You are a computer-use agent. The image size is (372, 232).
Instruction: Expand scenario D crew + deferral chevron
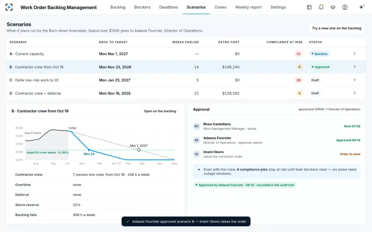[355, 93]
